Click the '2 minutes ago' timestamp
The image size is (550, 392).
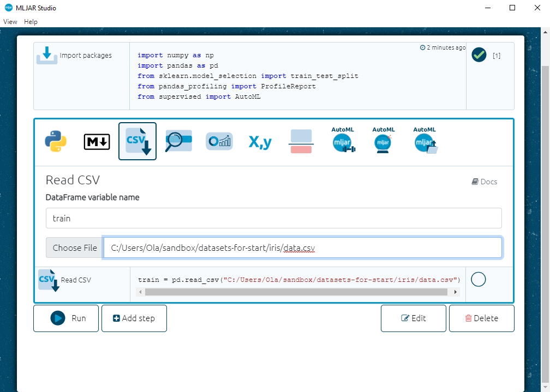pyautogui.click(x=443, y=47)
